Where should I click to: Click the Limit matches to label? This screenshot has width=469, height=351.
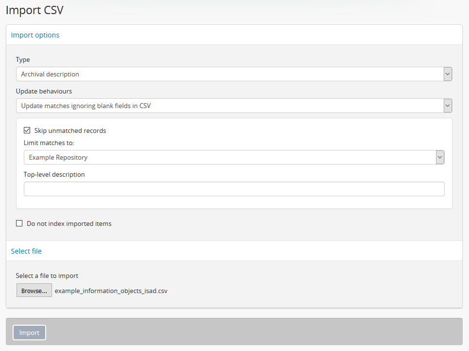point(49,143)
